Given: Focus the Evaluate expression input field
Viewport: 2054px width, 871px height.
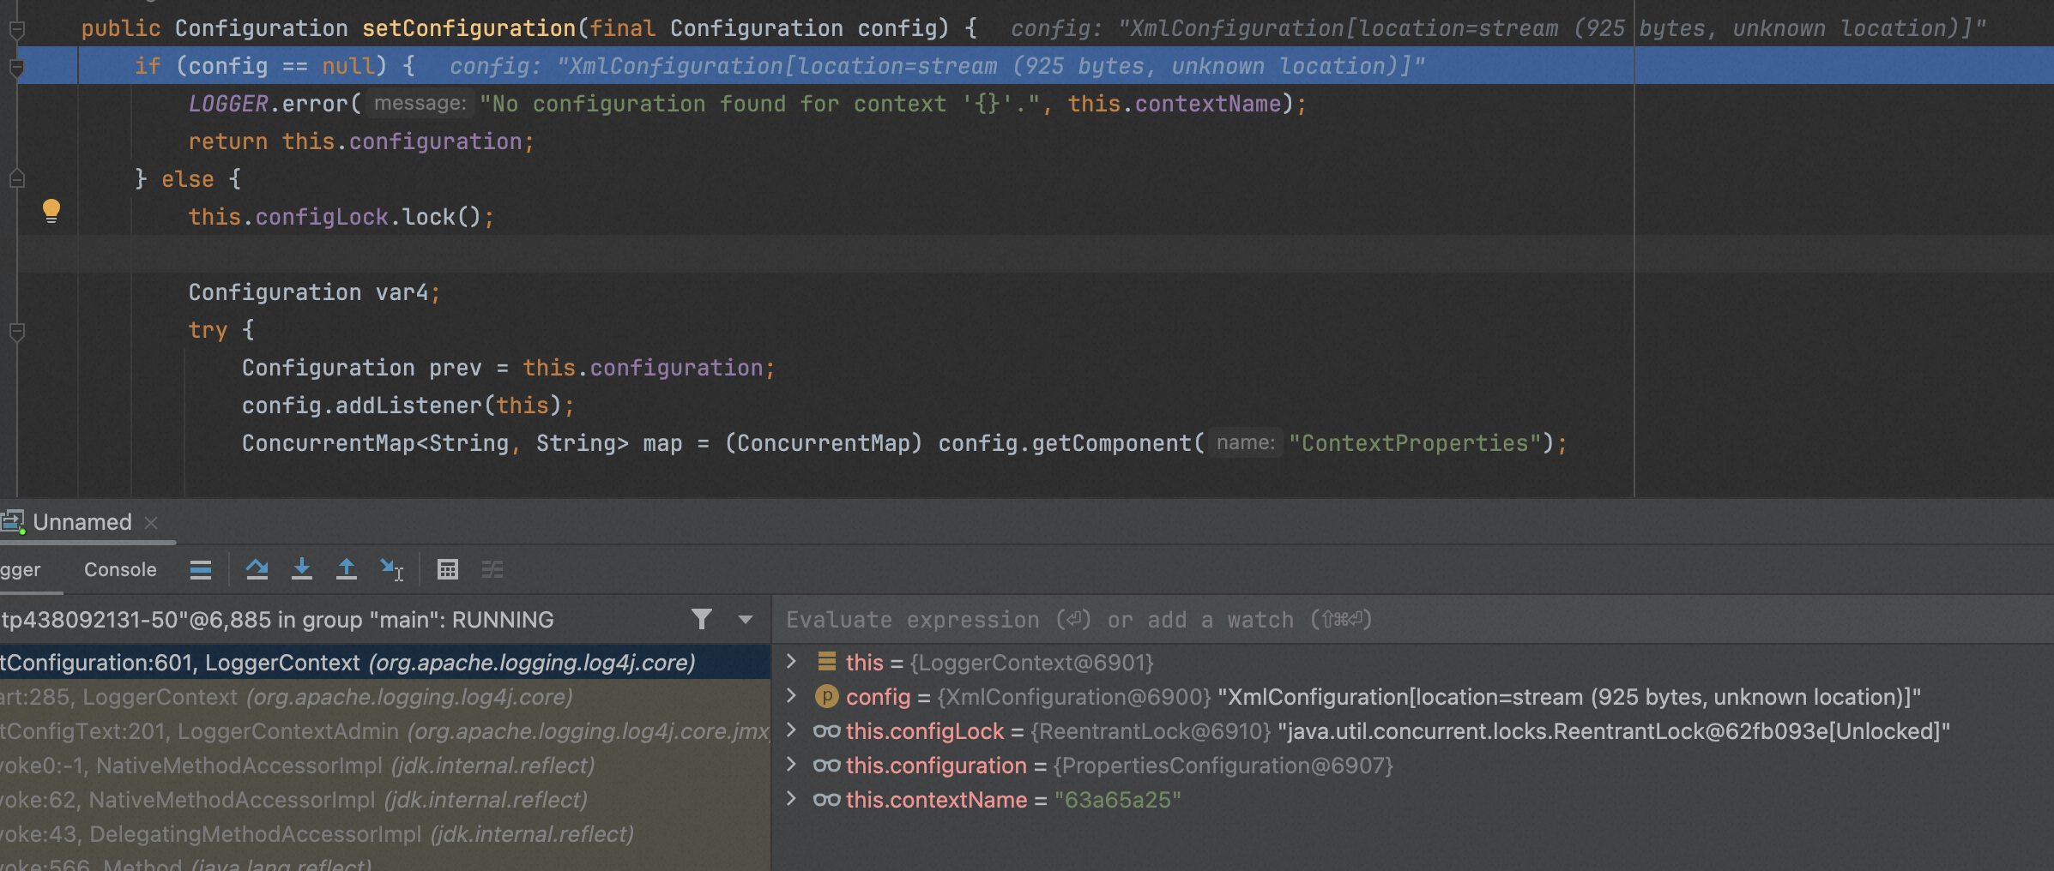Looking at the screenshot, I should [x=1412, y=620].
